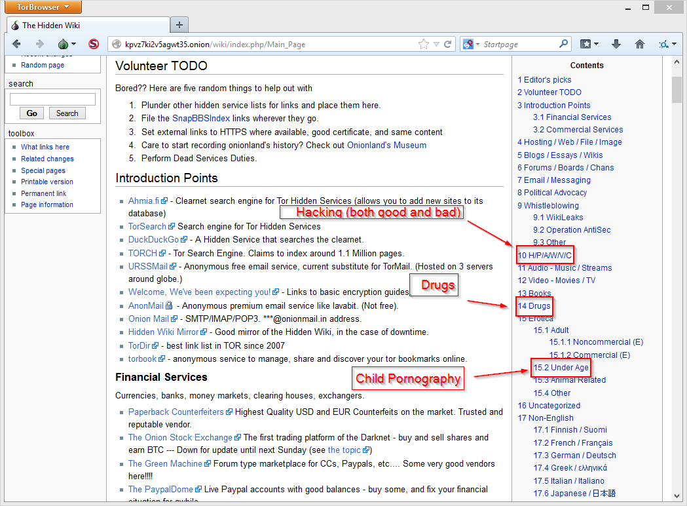The image size is (687, 506).
Task: Minimize the TorBrowser window
Action: (628, 7)
